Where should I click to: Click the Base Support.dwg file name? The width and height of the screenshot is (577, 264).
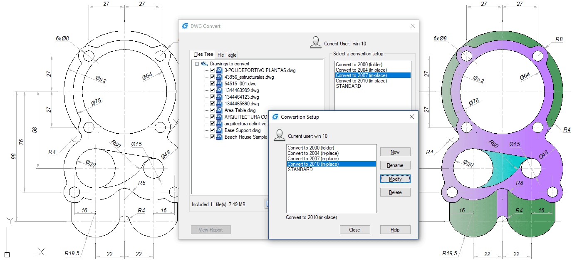(243, 130)
